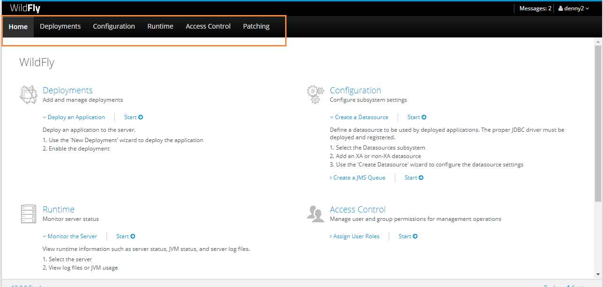The height and width of the screenshot is (287, 603).
Task: Collapse the Deploy an Application section
Action: tap(74, 117)
